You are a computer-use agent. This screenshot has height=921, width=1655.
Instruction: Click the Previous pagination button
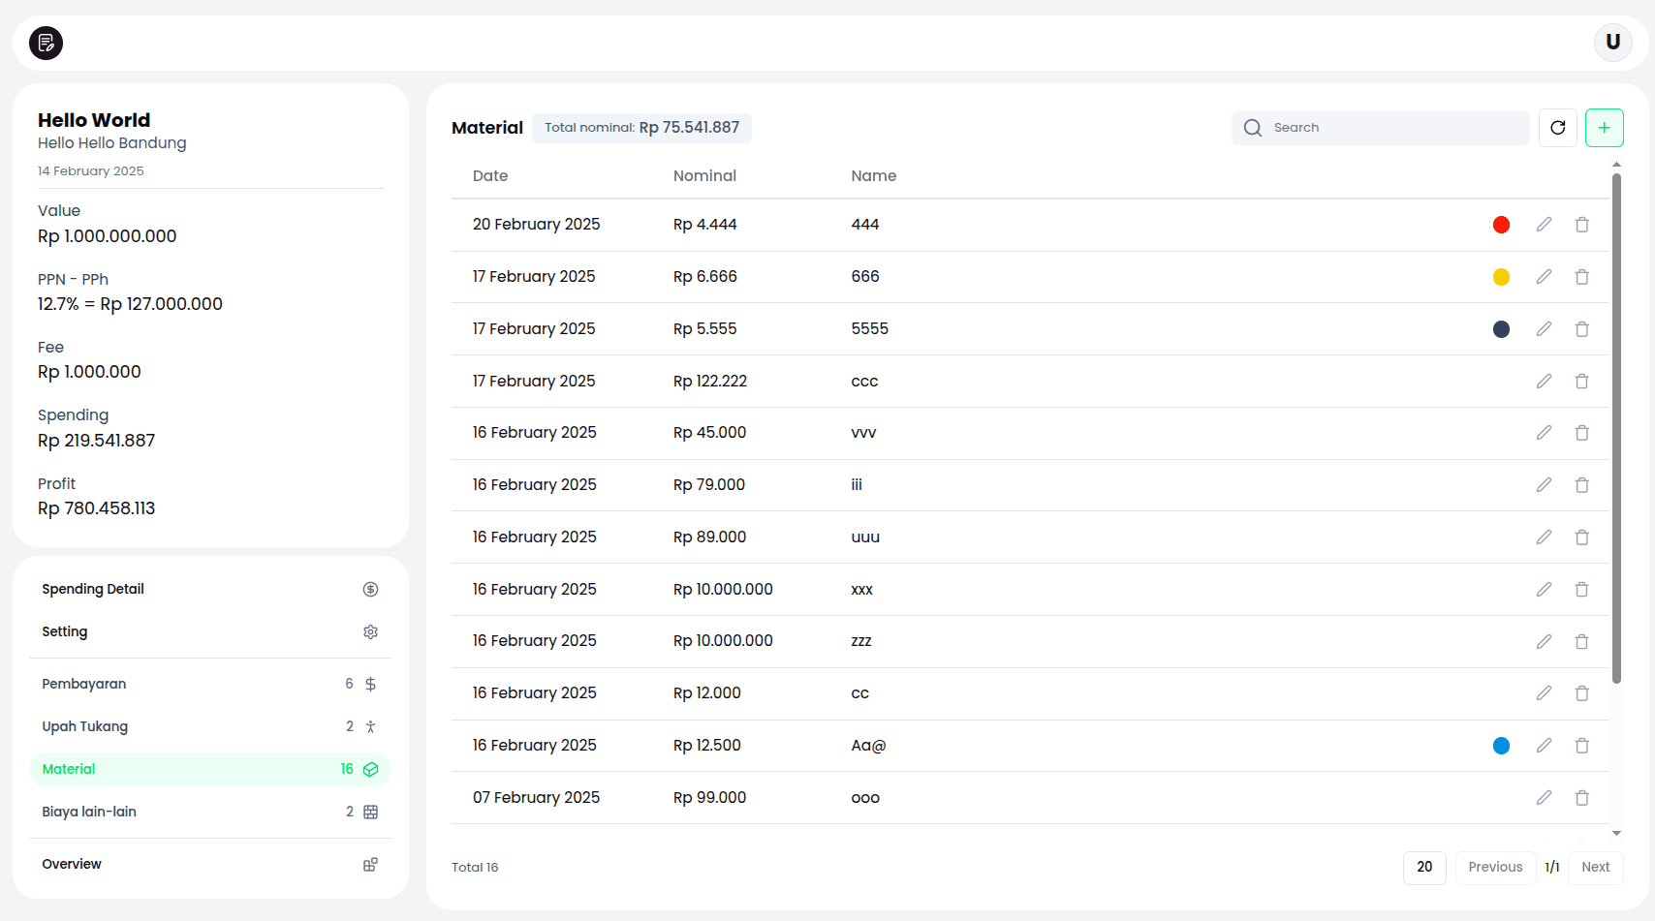pyautogui.click(x=1494, y=868)
